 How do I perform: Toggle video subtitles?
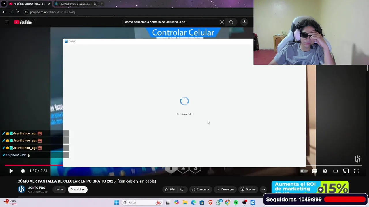(315, 171)
